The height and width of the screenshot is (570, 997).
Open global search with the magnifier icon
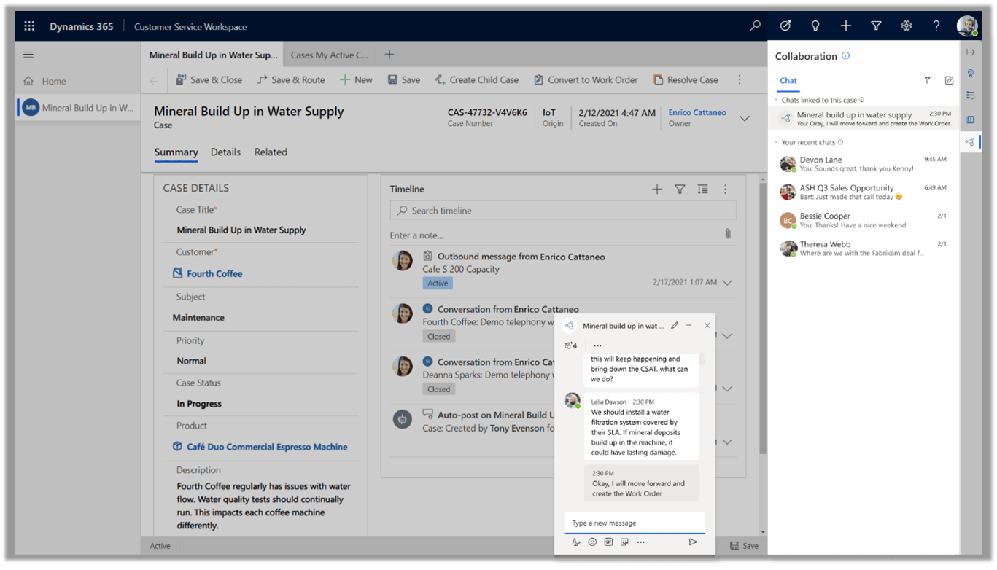756,26
